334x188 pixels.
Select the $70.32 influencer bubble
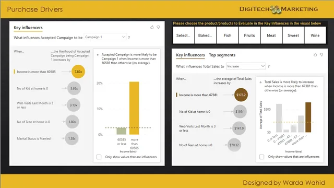[x=234, y=145]
